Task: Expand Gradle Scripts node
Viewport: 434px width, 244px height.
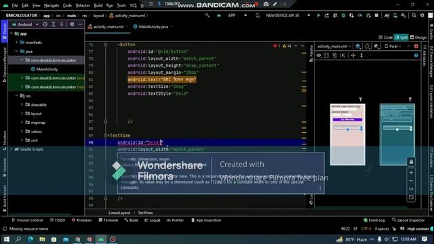Action: click(12, 149)
